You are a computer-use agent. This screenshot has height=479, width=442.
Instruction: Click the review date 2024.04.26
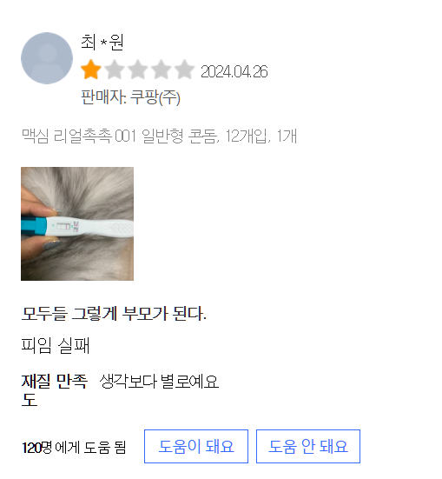pos(234,72)
